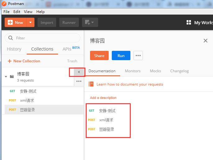Open the Edit menu
213x160 pixels.
pyautogui.click(x=17, y=12)
